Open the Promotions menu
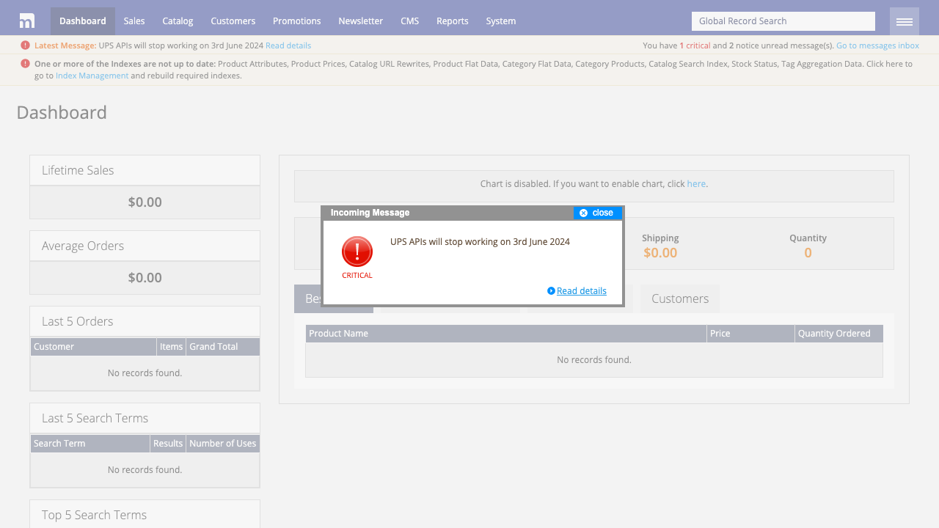Viewport: 939px width, 528px height. 297,21
